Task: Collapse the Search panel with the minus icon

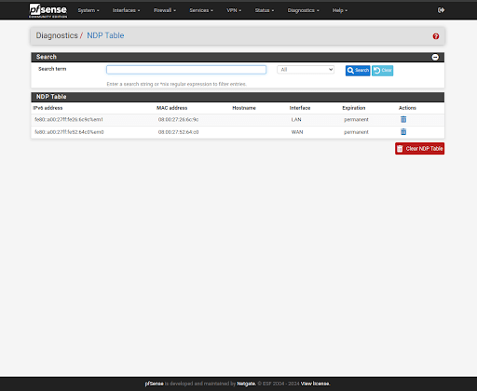Action: coord(435,57)
